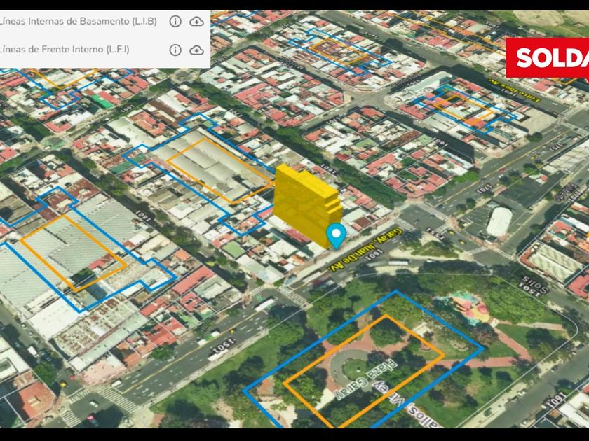The width and height of the screenshot is (589, 441).
Task: Click the Líneas Internas de Basamento (L.I.B) label
Action: 78,22
